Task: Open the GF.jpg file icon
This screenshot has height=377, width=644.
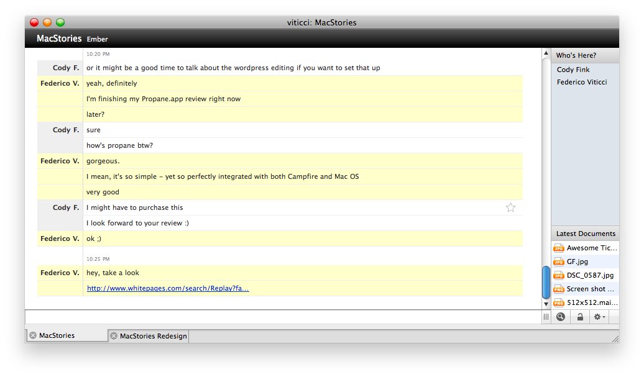Action: (559, 261)
